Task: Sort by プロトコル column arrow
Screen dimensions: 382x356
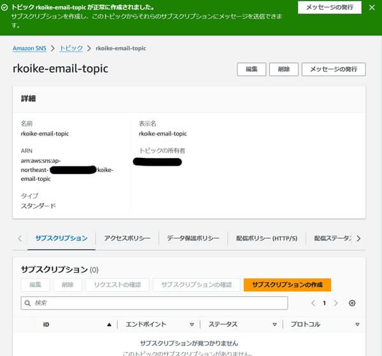Action: coord(357,325)
